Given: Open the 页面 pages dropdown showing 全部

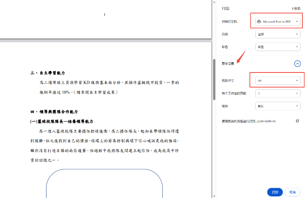Looking at the screenshot, I should click(x=278, y=34).
